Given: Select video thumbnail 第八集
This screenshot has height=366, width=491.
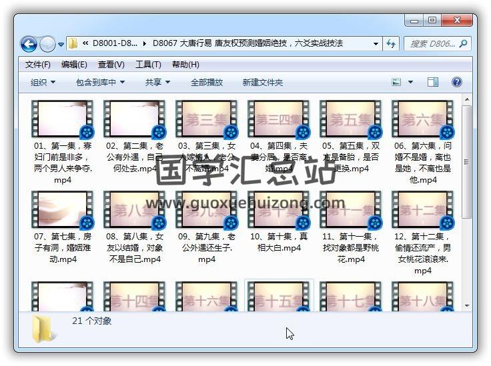Looking at the screenshot, I should click(135, 209).
